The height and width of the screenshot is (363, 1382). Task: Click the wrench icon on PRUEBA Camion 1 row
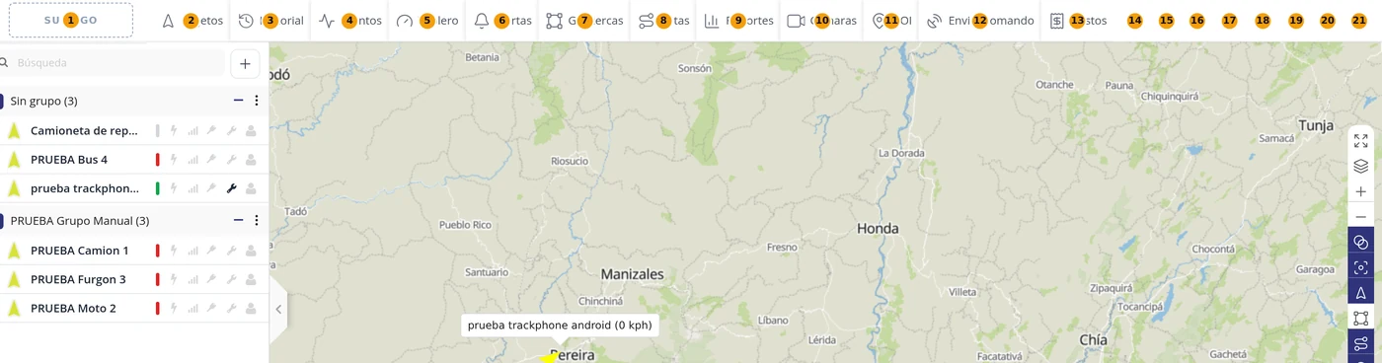click(x=231, y=251)
